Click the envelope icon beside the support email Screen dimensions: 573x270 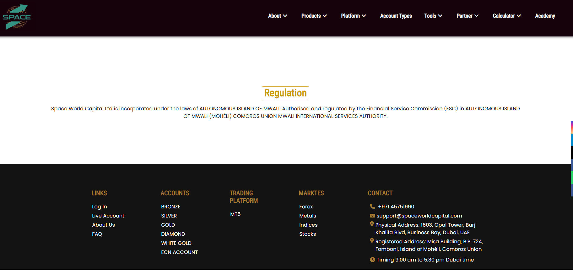(x=372, y=216)
